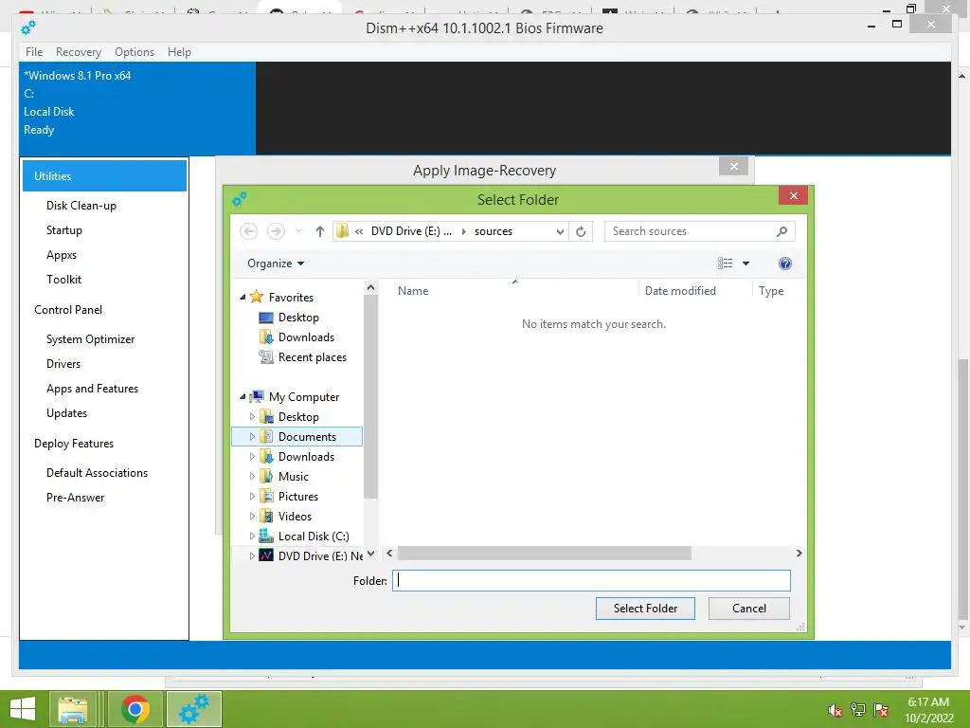Screen dimensions: 970x728
Task: Select the Music folder
Action: [x=293, y=477]
